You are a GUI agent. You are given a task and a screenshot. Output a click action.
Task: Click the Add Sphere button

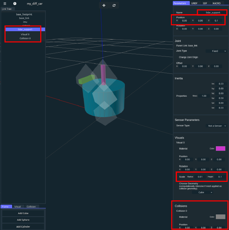coord(23,220)
